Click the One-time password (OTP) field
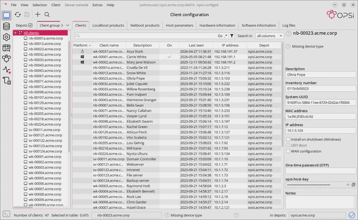Image resolution: width=358 pixels, height=220 pixels. point(320,171)
